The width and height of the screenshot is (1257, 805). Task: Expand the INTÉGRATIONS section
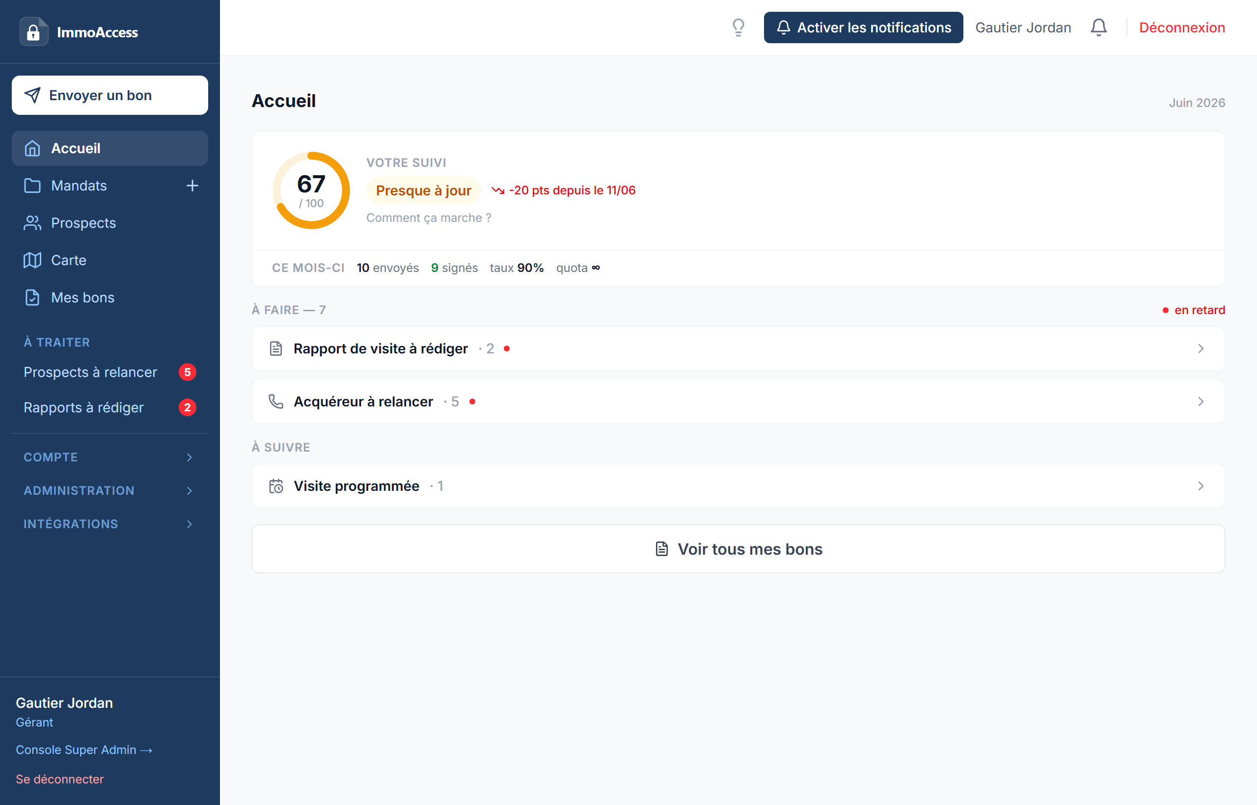[110, 524]
